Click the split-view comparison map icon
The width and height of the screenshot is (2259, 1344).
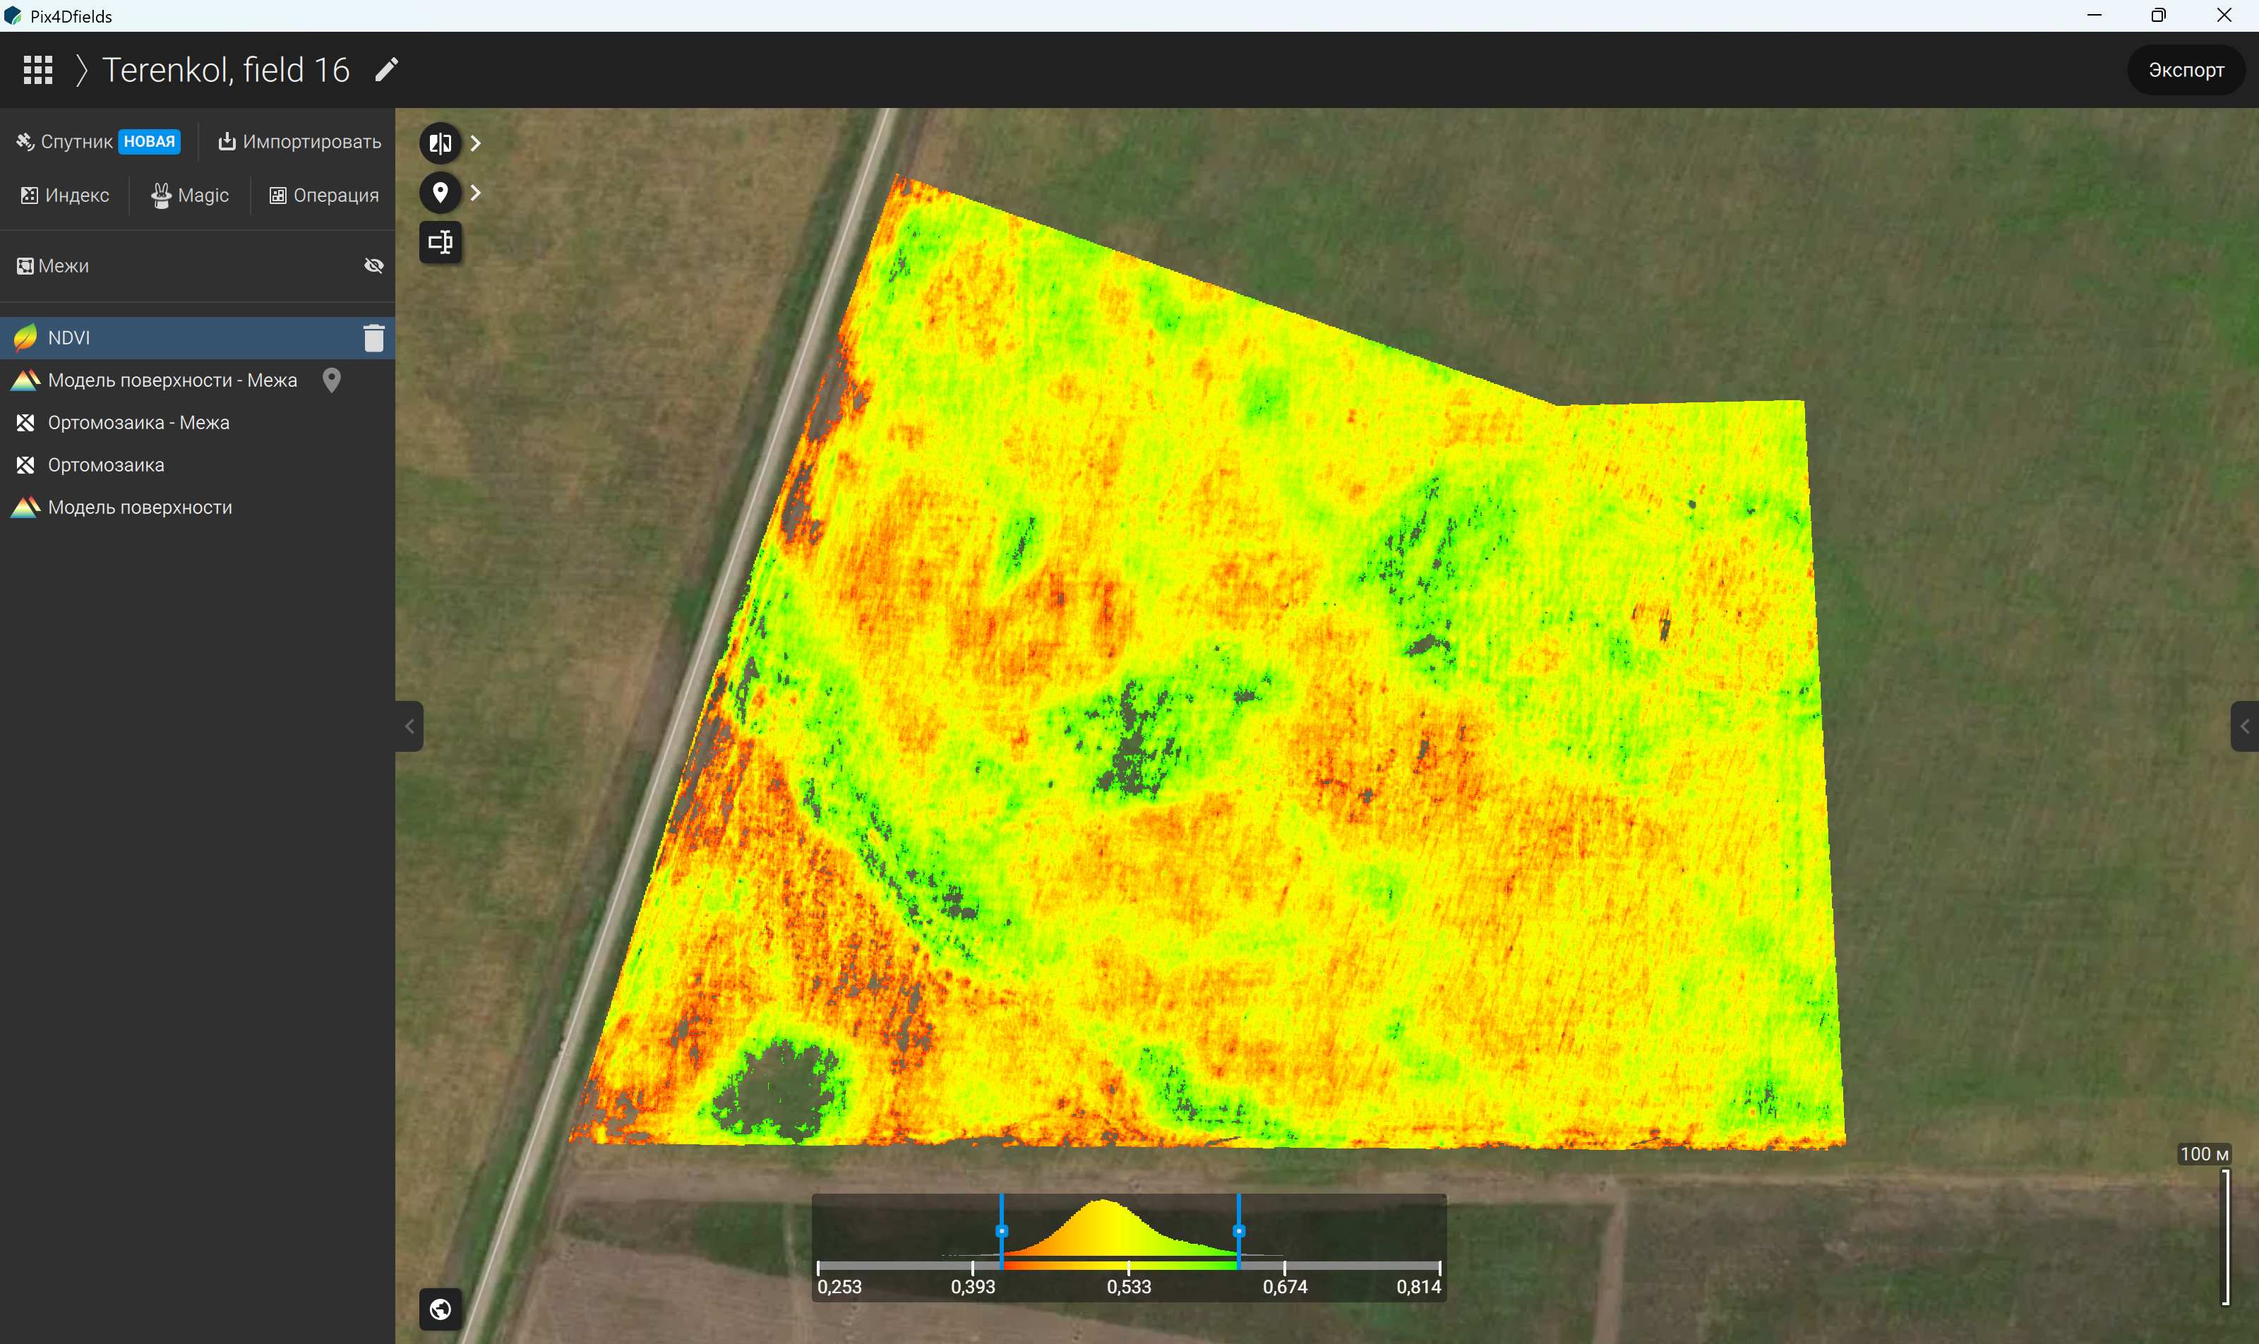441,143
